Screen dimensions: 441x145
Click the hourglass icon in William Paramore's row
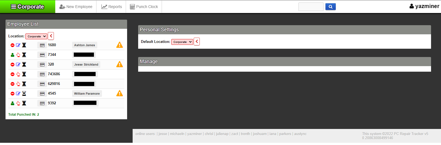click(x=24, y=94)
